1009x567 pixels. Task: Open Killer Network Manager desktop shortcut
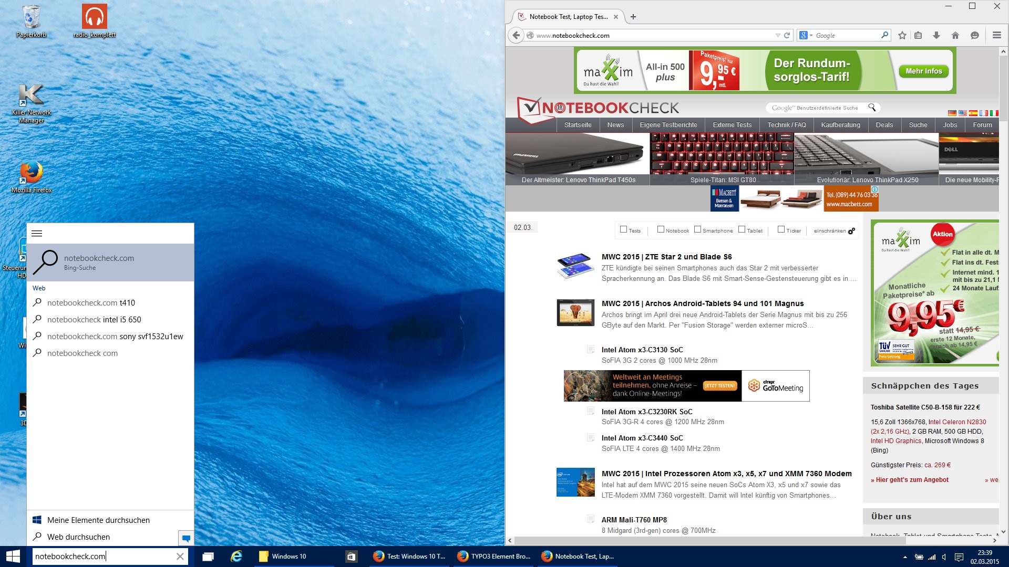tap(32, 103)
